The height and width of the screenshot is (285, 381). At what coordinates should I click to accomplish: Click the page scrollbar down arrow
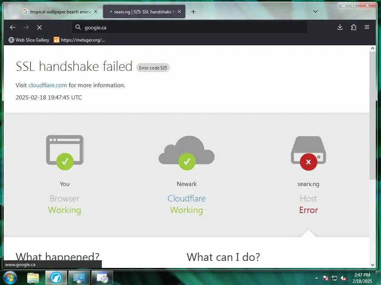(x=372, y=265)
